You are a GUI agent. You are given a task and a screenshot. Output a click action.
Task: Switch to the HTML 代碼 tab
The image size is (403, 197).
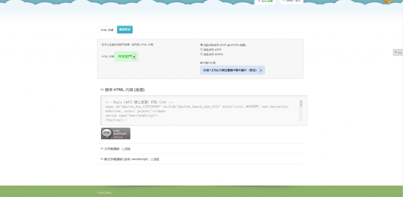coord(107,30)
